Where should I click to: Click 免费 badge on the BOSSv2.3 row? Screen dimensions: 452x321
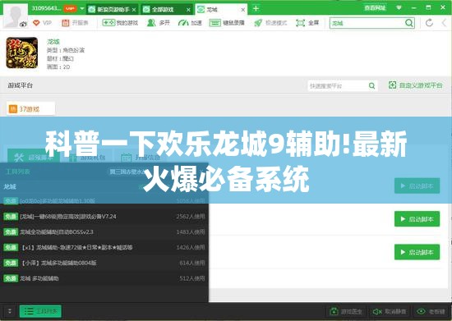(11, 232)
